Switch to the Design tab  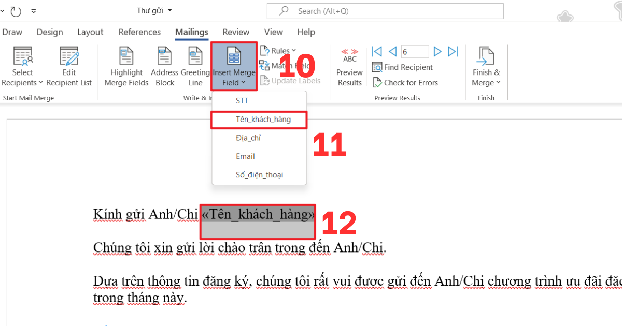point(50,32)
